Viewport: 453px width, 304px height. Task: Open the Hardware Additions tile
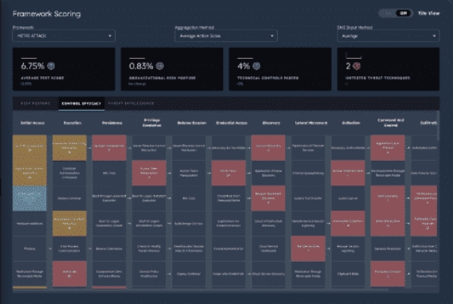point(29,224)
